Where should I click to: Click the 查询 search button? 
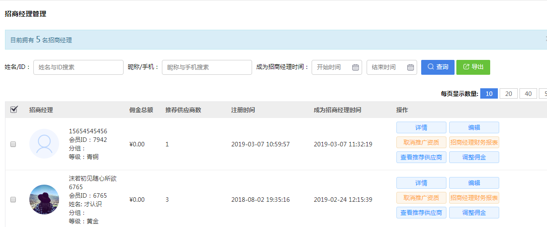pyautogui.click(x=437, y=67)
